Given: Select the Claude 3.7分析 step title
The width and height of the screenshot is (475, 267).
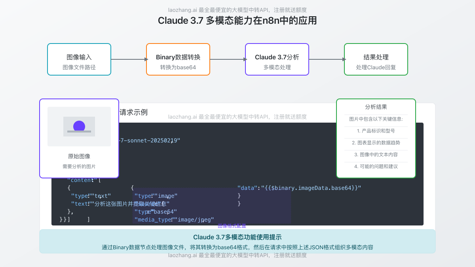Looking at the screenshot, I should click(x=277, y=57).
